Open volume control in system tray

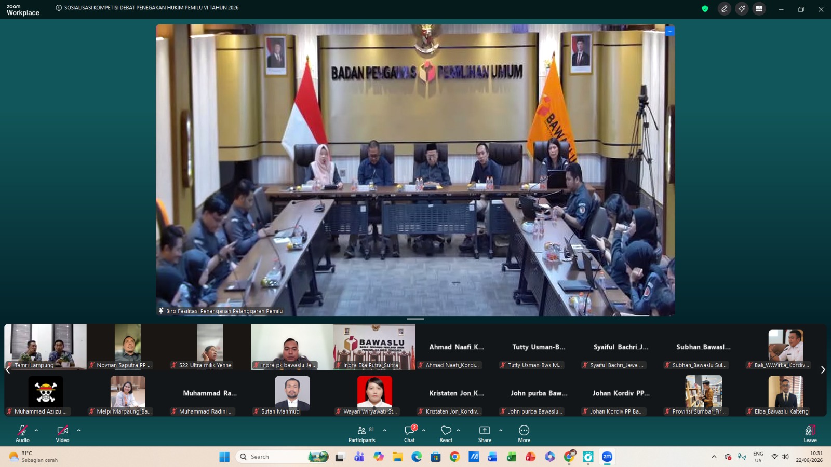click(785, 457)
